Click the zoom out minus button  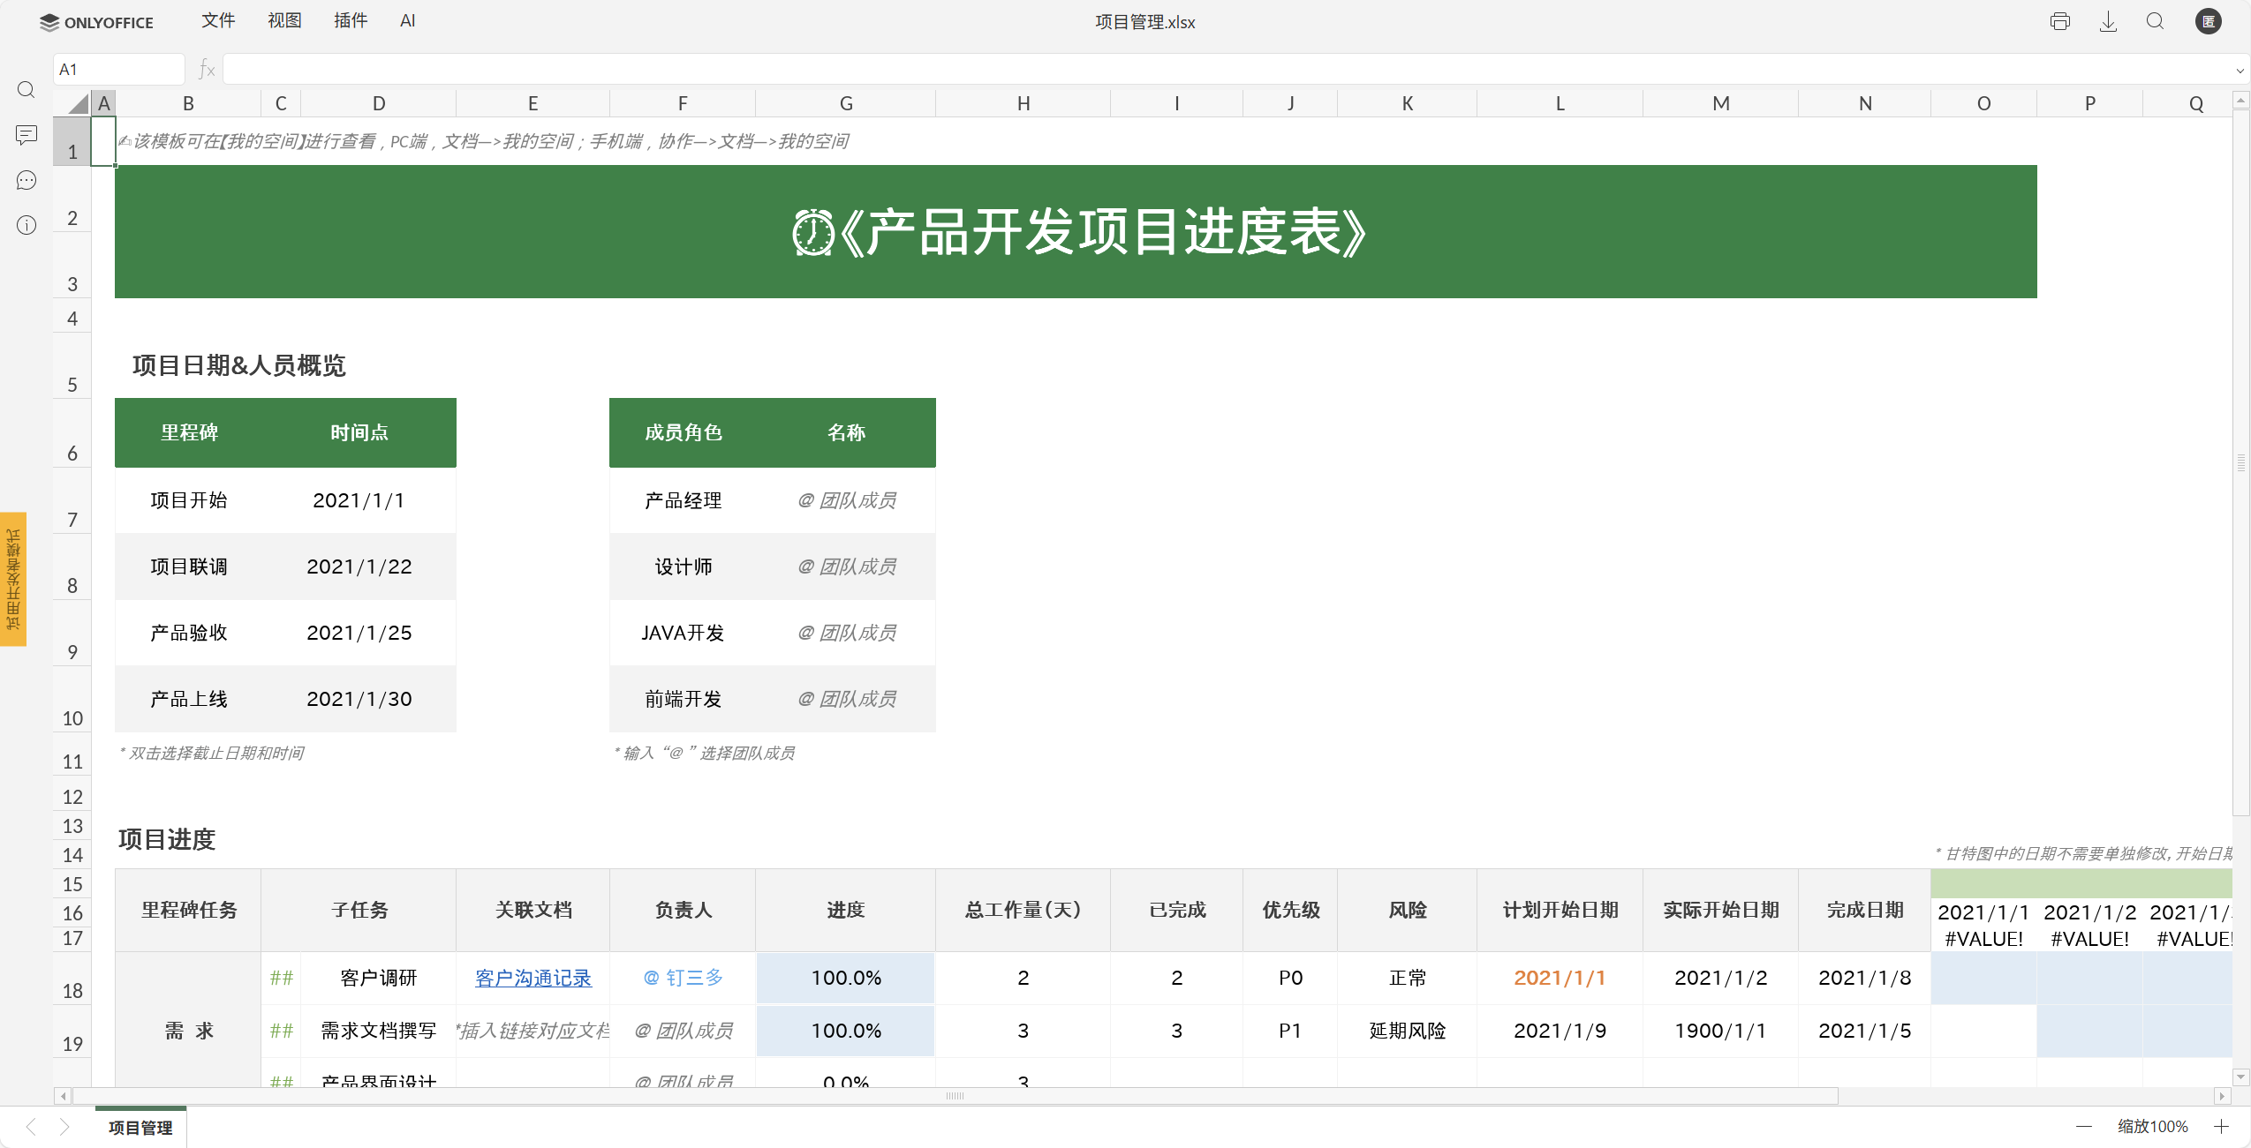point(2084,1127)
